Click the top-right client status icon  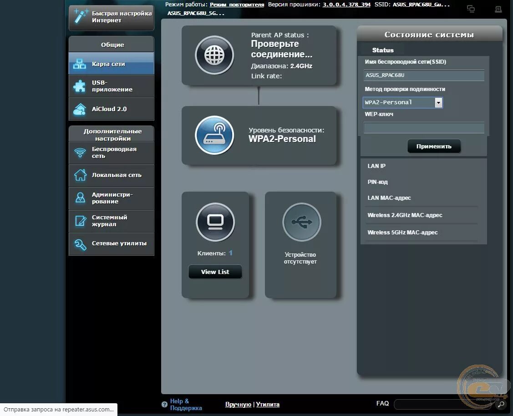point(471,9)
